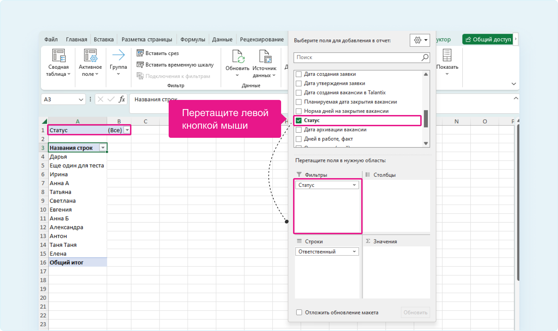This screenshot has height=331, width=558.
Task: Click the Показать icon in ribbon
Action: pos(447,56)
